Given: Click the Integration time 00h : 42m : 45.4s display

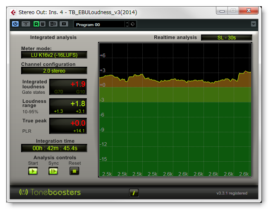Looking at the screenshot, I should pyautogui.click(x=54, y=148).
